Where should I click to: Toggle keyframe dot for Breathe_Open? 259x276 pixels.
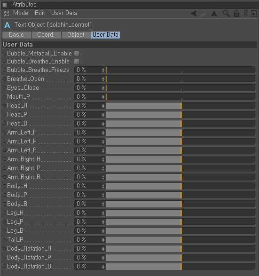[5, 79]
